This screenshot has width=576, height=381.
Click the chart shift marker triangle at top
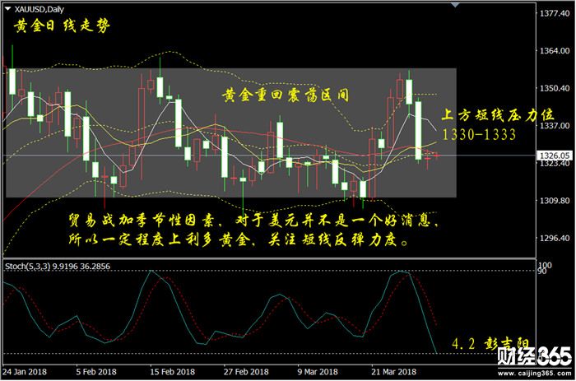[x=456, y=5]
